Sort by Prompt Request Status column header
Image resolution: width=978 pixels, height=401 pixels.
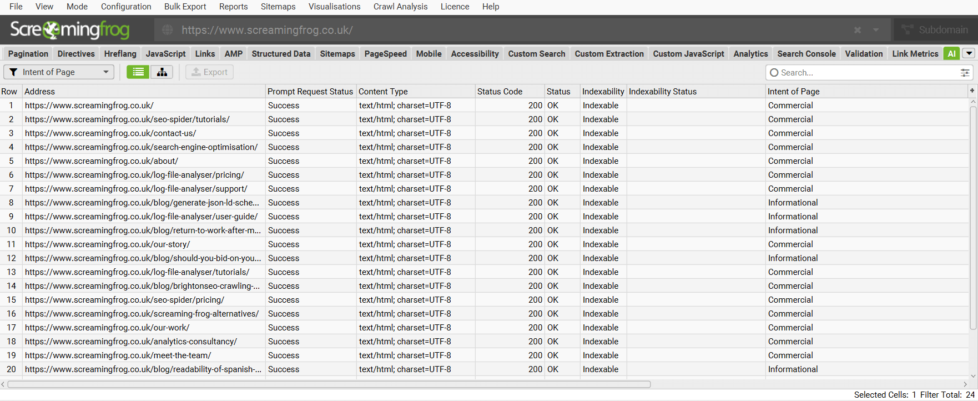311,92
